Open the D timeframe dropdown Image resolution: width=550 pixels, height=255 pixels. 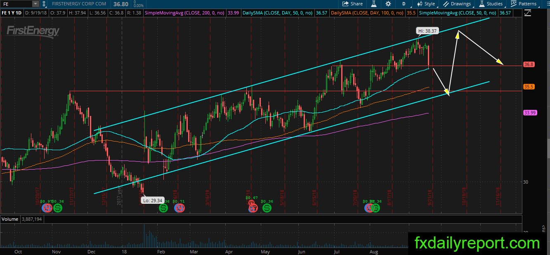[404, 4]
